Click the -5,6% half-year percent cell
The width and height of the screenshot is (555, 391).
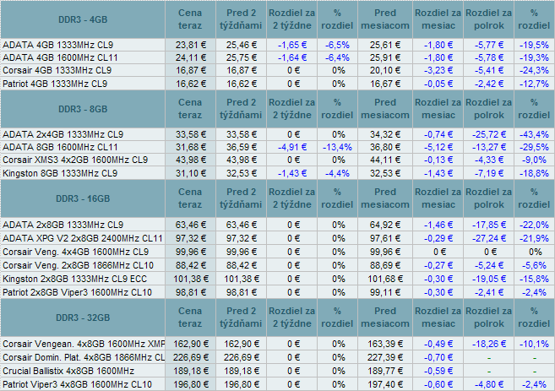534,265
